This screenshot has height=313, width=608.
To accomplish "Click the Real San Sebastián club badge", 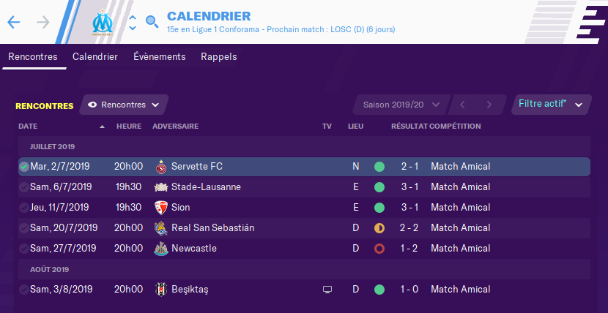I will click(161, 228).
